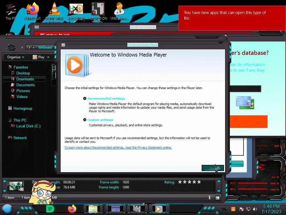The width and height of the screenshot is (286, 215).
Task: Click the Java tray icon
Action: [x=233, y=209]
